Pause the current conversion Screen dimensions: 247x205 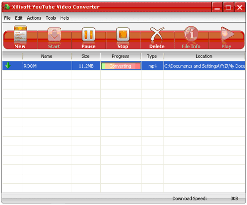[88, 38]
